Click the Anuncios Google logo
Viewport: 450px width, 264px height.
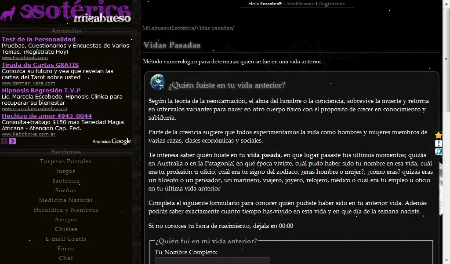111,141
